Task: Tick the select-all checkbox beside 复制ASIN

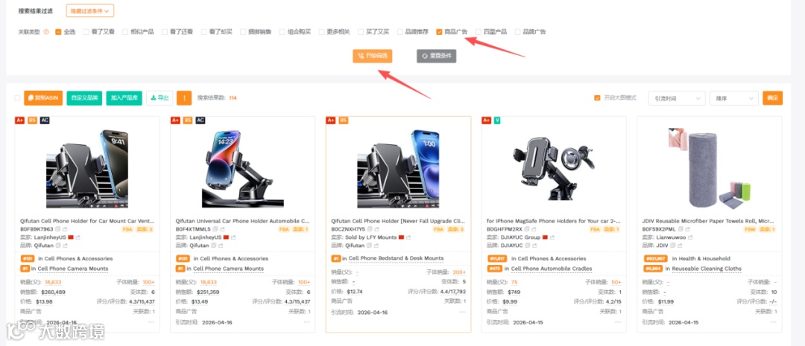Action: [x=17, y=98]
